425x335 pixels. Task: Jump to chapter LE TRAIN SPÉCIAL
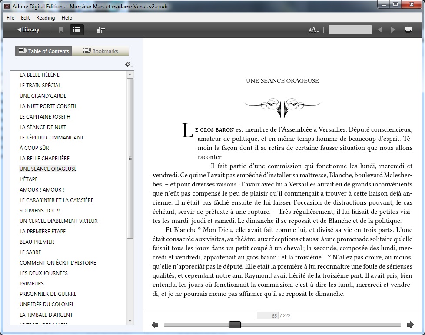pos(40,85)
